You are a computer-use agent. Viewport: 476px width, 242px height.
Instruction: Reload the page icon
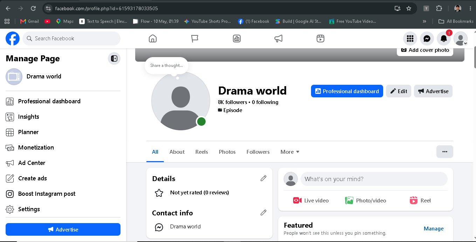33,8
